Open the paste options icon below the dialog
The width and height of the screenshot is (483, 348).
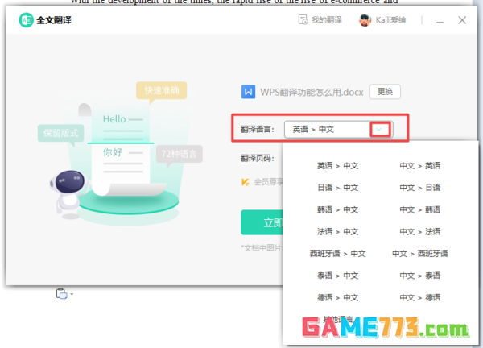point(62,294)
